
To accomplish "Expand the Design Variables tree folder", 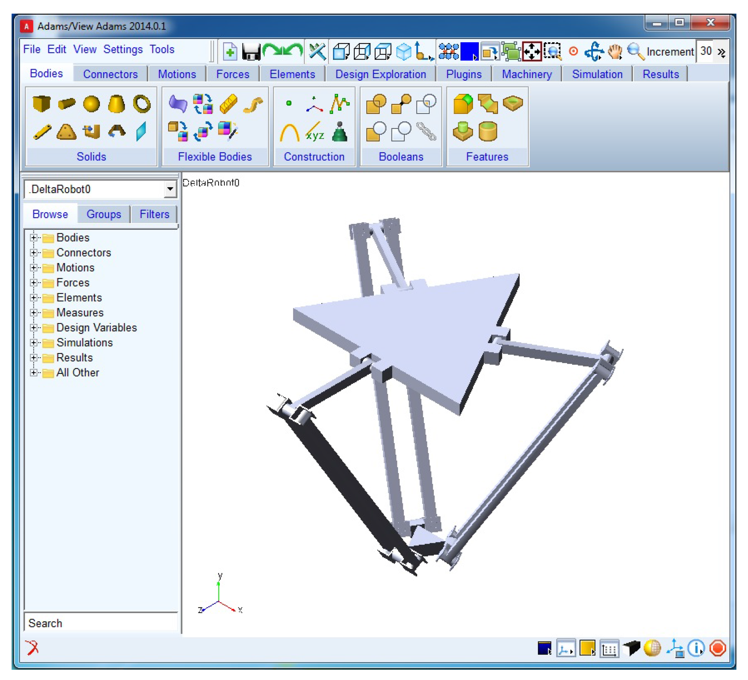I will [33, 328].
